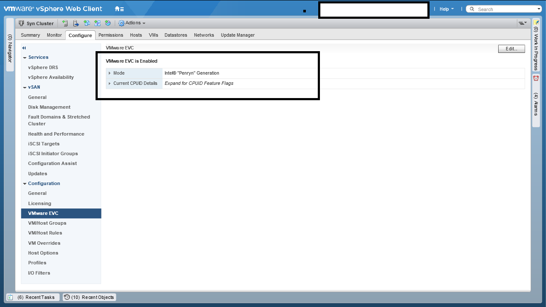The height and width of the screenshot is (307, 546).
Task: Click the Move Hosts into Cluster icon
Action: pyautogui.click(x=76, y=23)
